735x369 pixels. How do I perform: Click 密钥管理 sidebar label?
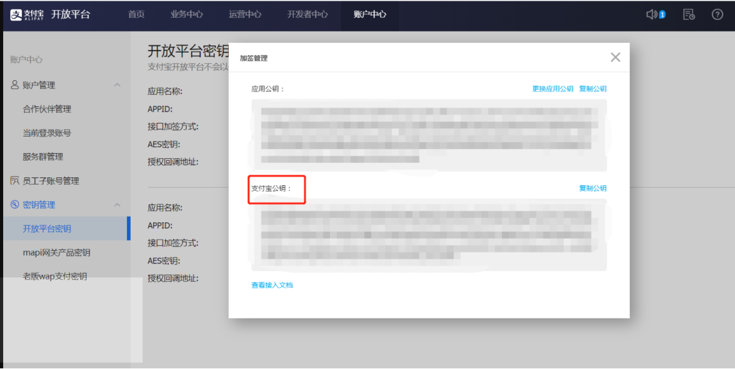(x=39, y=205)
